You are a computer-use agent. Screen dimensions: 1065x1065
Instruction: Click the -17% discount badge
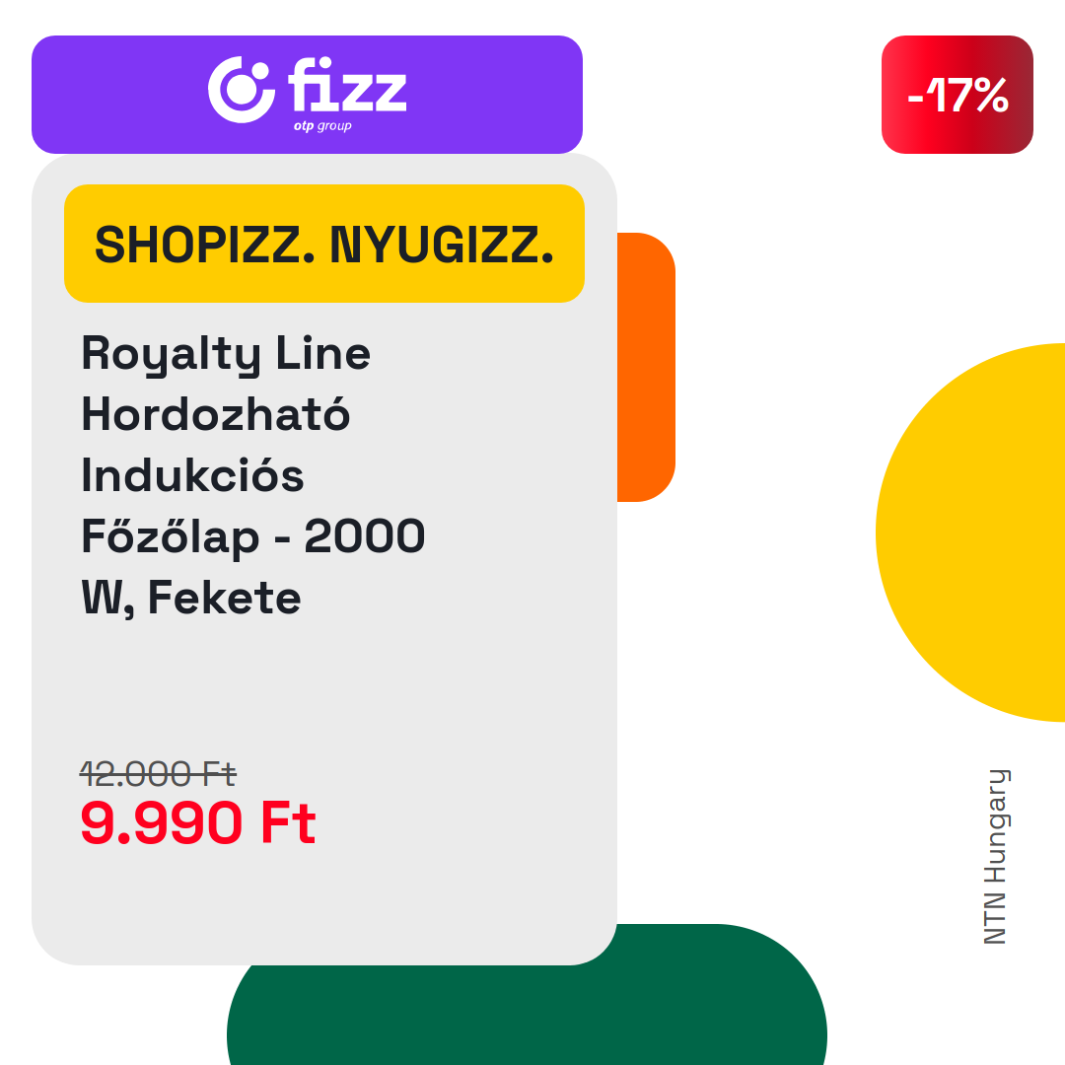click(957, 95)
